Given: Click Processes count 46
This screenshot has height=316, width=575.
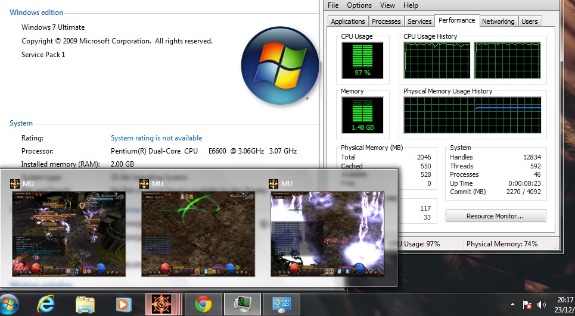Looking at the screenshot, I should [x=537, y=174].
